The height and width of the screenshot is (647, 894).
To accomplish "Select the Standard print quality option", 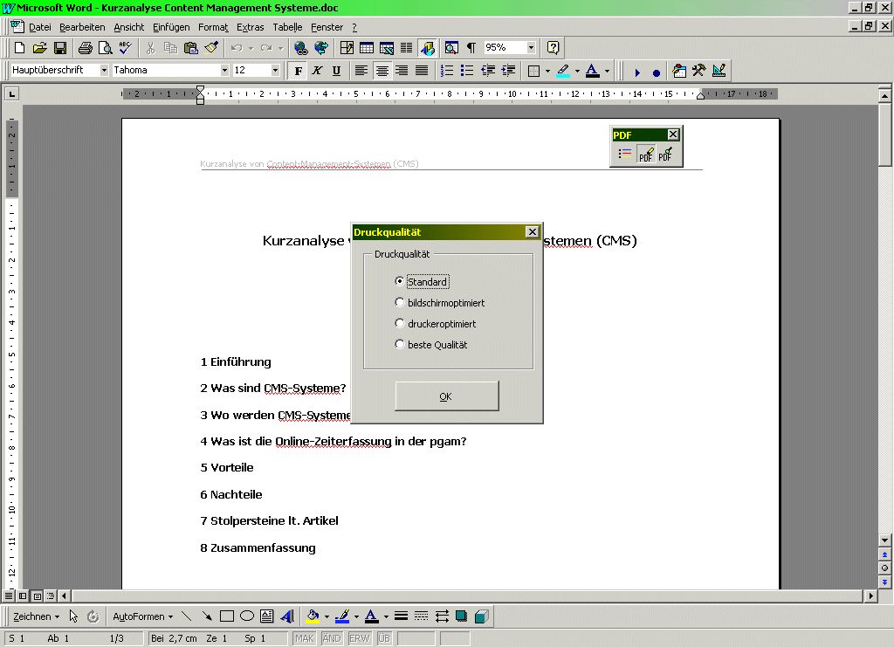I will pyautogui.click(x=422, y=282).
